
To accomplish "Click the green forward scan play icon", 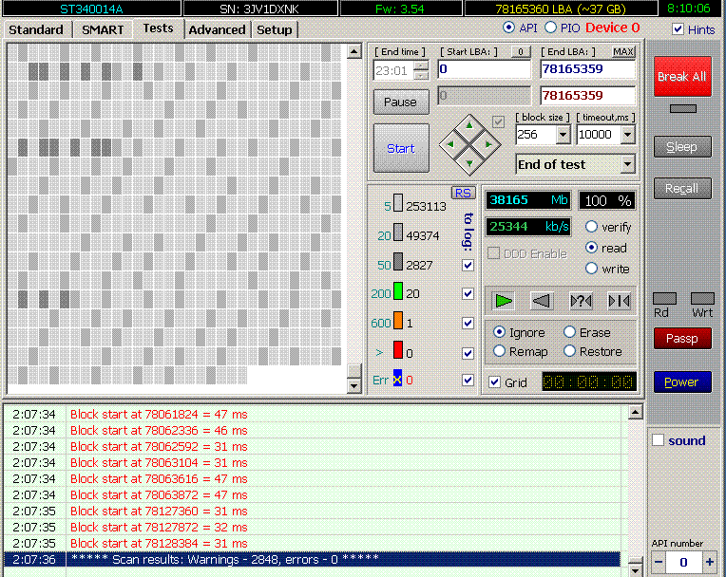I will (504, 301).
